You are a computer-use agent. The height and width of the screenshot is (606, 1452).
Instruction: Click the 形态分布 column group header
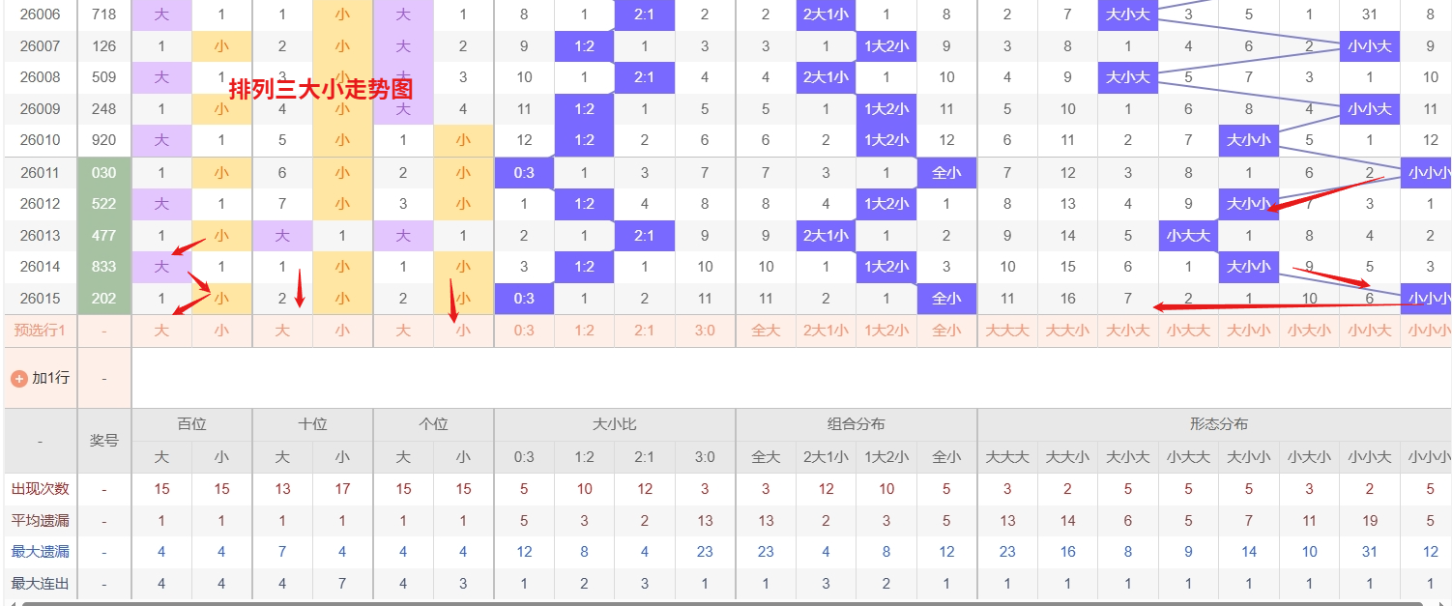point(1218,424)
